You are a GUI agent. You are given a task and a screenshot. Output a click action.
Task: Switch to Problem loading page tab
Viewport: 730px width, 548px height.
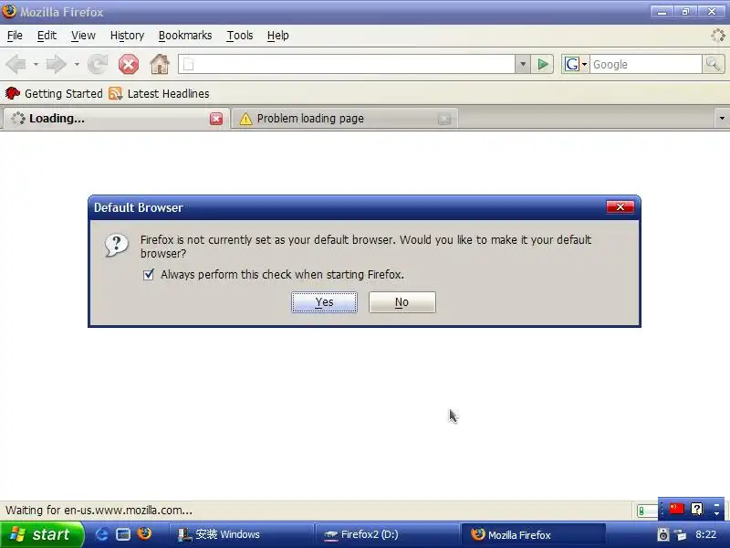pyautogui.click(x=345, y=119)
